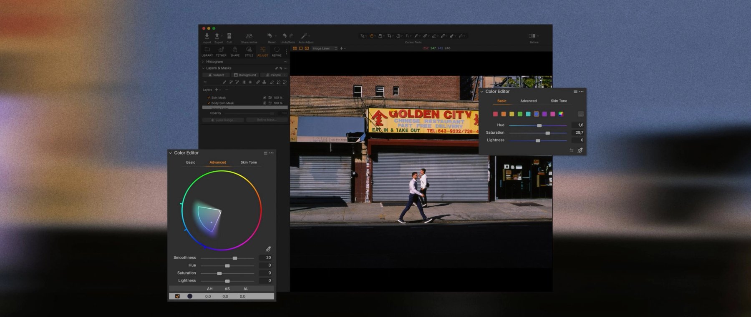Toggle mask visibility for Skin Mask layer

[265, 97]
